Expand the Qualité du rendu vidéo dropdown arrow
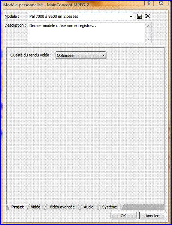Screen dimensions: 172x225 click(103, 55)
